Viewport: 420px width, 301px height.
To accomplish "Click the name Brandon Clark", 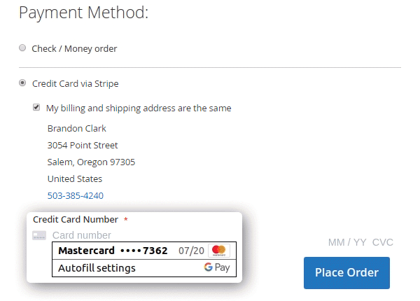I will point(76,128).
